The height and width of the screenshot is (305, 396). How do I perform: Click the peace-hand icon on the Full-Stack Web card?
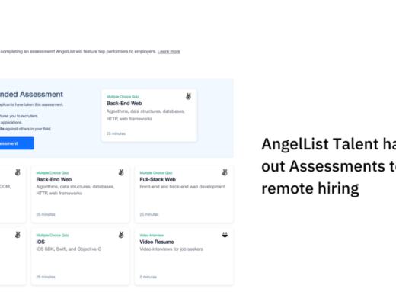(225, 172)
